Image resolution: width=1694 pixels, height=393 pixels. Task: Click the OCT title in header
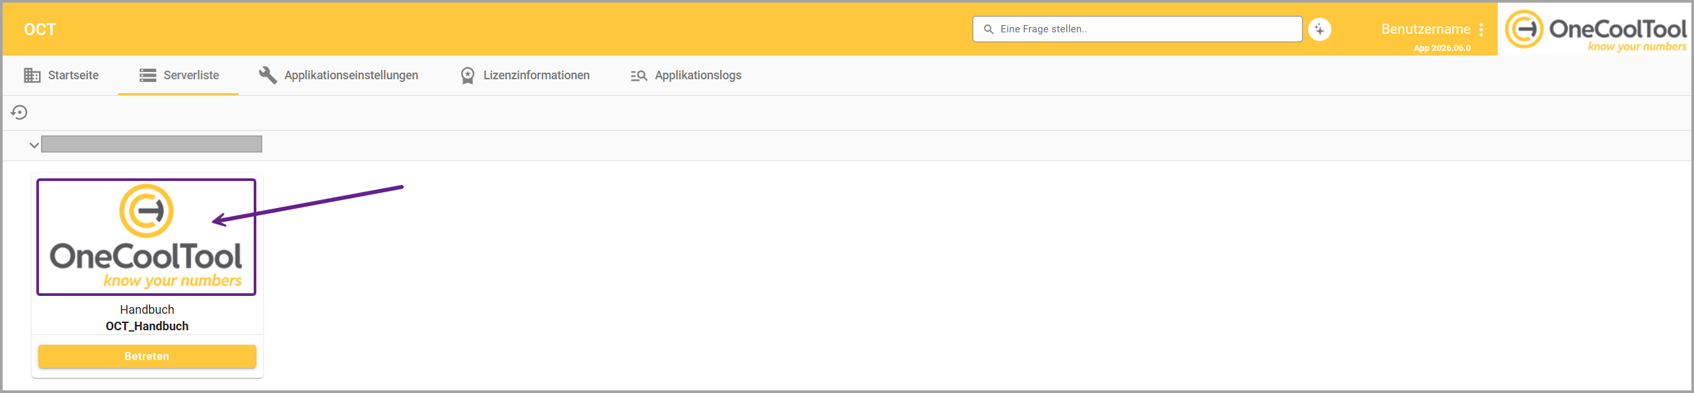tap(40, 29)
